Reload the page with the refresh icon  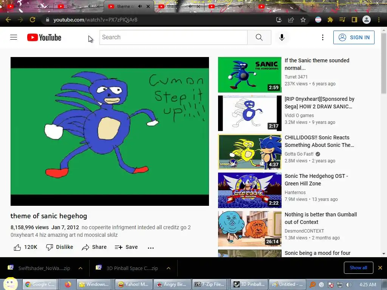click(x=33, y=20)
